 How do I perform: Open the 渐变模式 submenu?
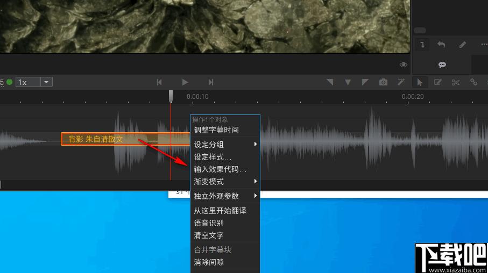point(225,182)
